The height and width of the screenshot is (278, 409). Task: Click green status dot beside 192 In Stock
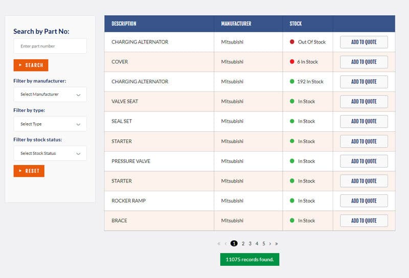coord(292,81)
